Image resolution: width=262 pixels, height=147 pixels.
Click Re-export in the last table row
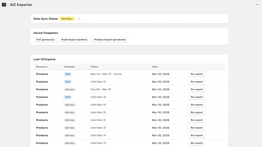click(x=197, y=143)
